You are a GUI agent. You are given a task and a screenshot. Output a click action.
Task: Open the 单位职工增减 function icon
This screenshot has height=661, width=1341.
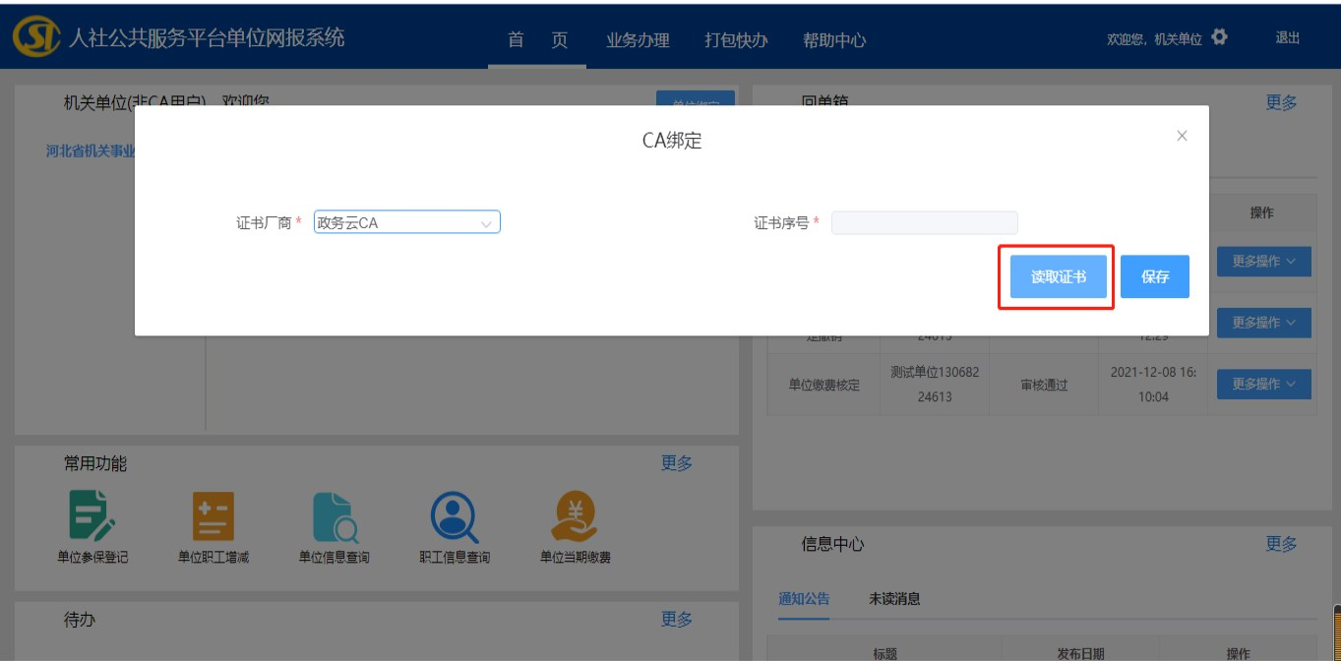213,517
